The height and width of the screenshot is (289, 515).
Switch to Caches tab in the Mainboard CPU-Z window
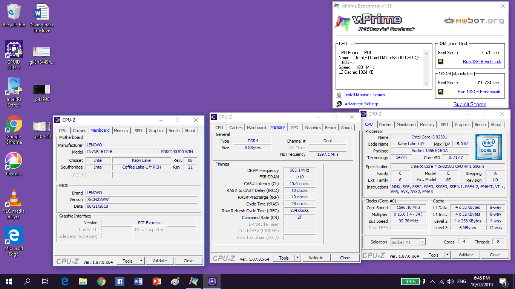click(79, 131)
